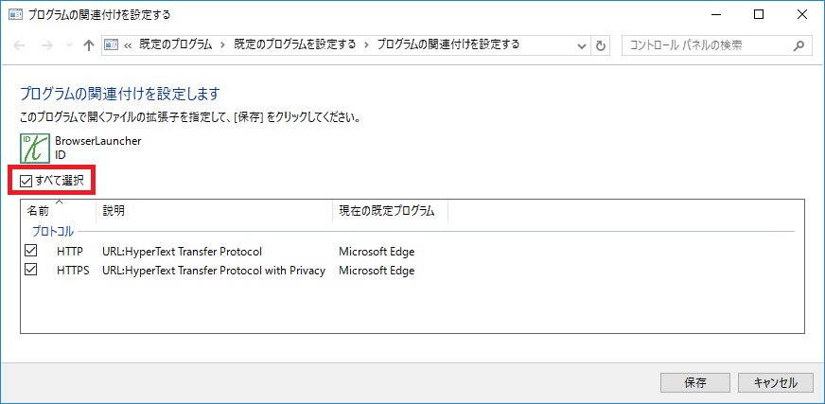Sort by 名前 column header
825x404 pixels.
tap(39, 211)
